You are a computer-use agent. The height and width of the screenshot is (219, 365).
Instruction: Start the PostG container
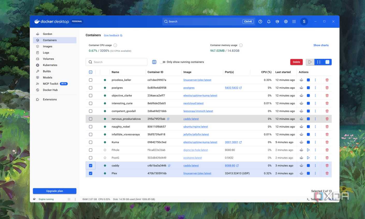(x=308, y=158)
